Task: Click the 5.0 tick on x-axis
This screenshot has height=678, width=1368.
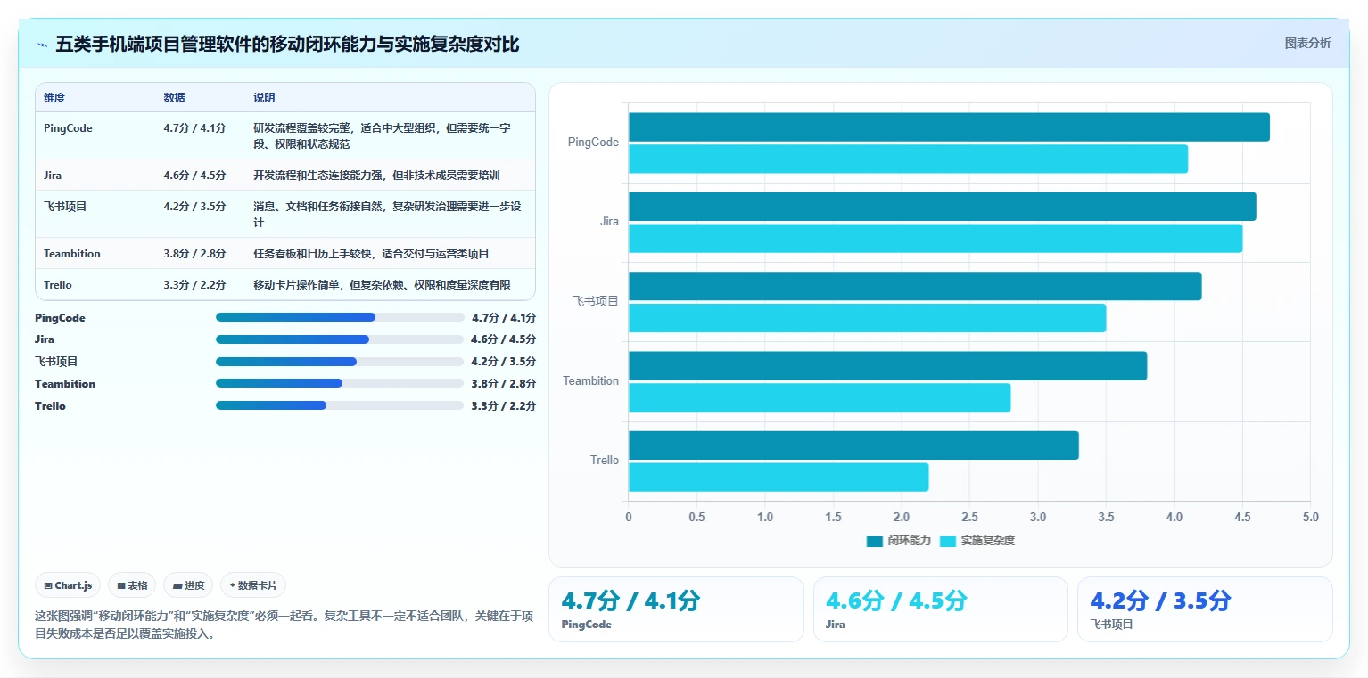Action: [x=1310, y=518]
